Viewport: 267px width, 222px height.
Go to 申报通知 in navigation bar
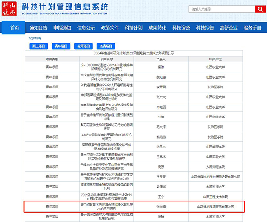[62, 28]
